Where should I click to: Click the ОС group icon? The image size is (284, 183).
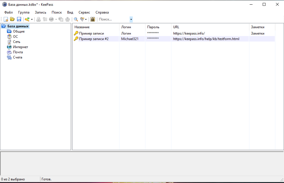coord(9,37)
